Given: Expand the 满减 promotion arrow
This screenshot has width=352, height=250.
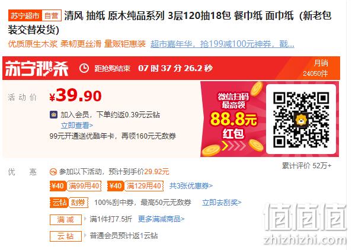Looking at the screenshot, I should pyautogui.click(x=85, y=219).
